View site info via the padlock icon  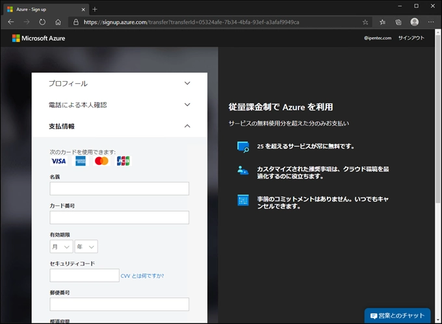pos(76,22)
